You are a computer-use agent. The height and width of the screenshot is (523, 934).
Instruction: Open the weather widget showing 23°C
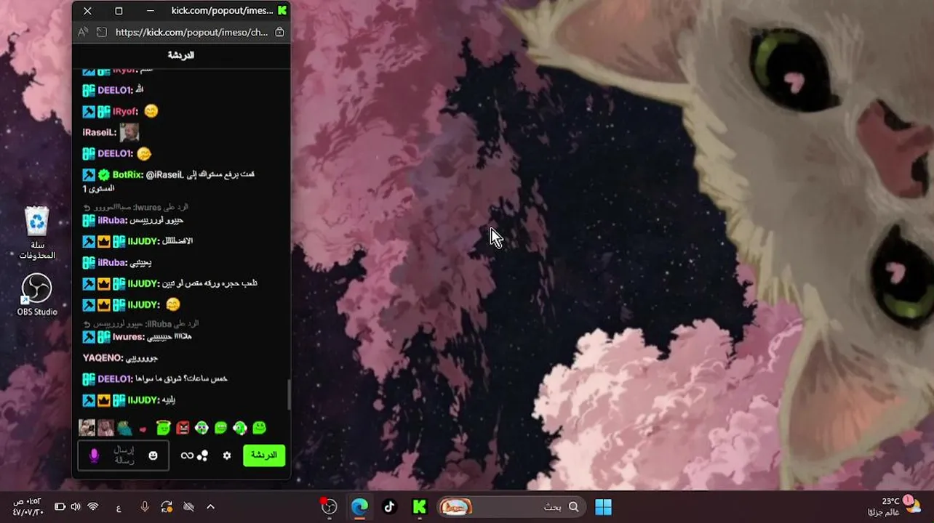893,506
